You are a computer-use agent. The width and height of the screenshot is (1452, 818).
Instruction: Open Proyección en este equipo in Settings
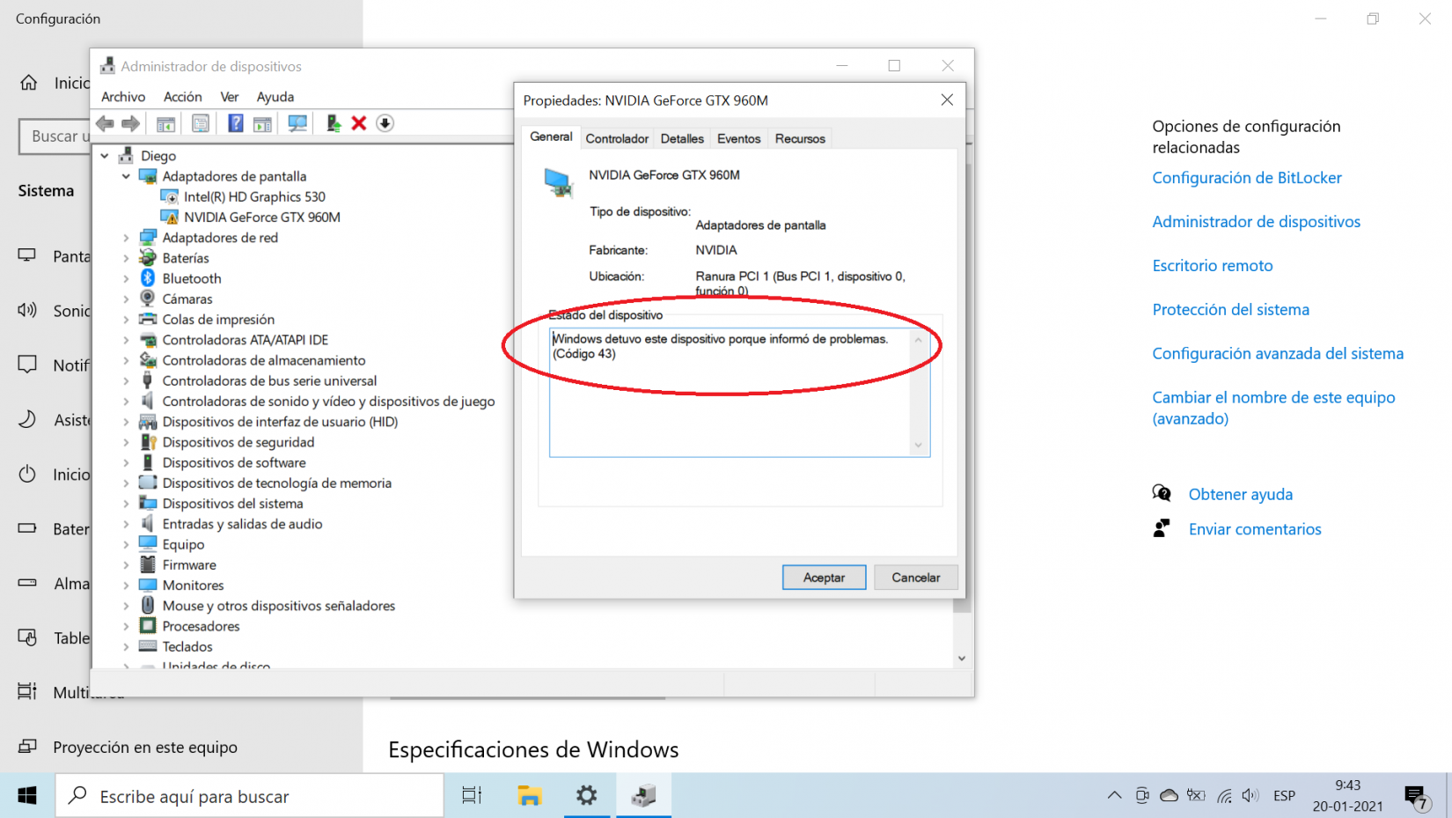coord(145,747)
